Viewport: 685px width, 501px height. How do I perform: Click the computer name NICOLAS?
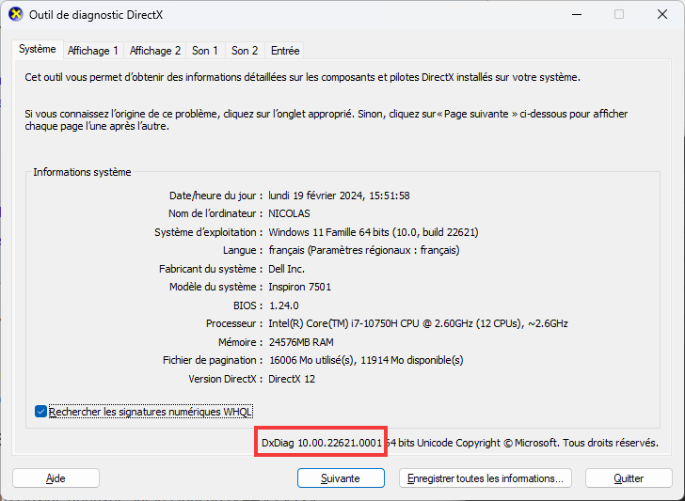pos(289,213)
